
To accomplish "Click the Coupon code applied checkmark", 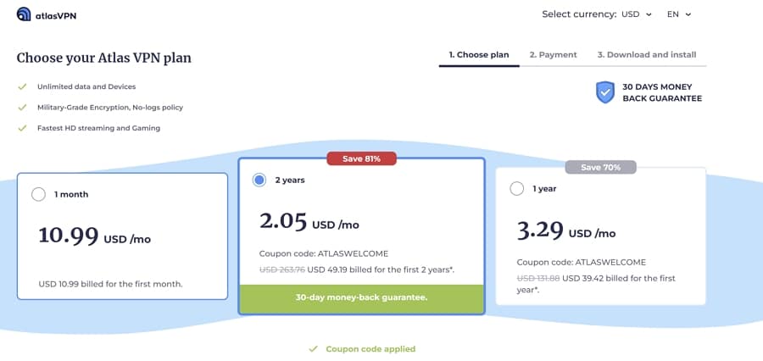I will coord(314,349).
